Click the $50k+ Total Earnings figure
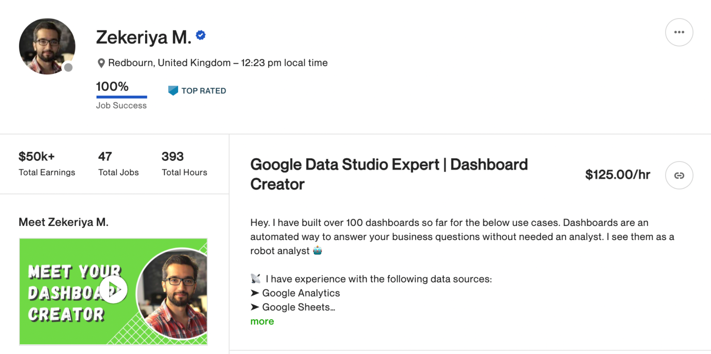This screenshot has width=711, height=354. (x=37, y=156)
